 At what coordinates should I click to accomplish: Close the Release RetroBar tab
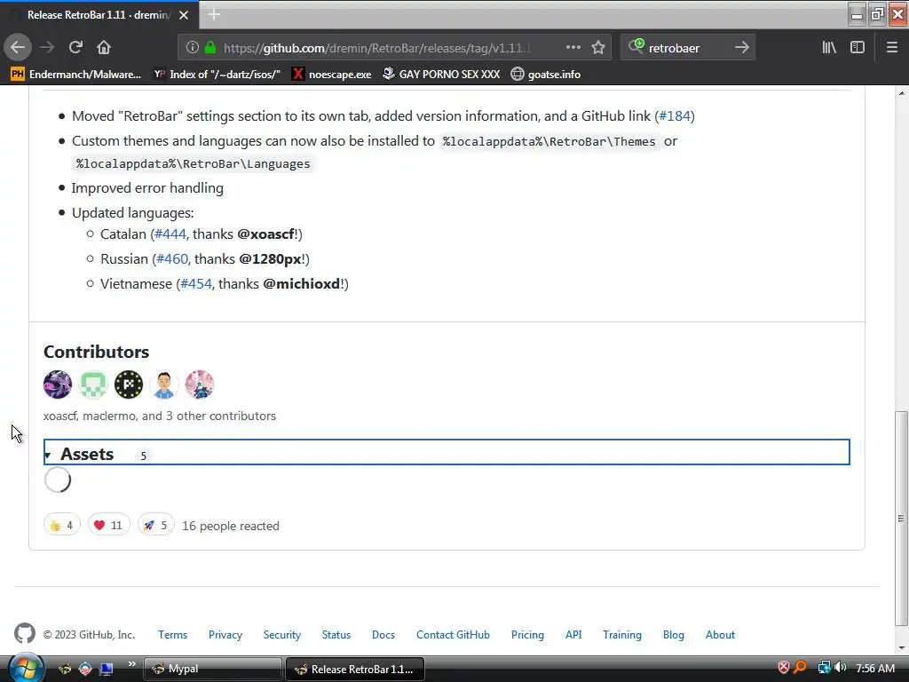pyautogui.click(x=184, y=15)
